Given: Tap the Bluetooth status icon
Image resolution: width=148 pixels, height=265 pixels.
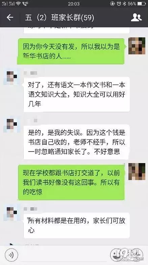Looking at the screenshot, I should point(124,3).
